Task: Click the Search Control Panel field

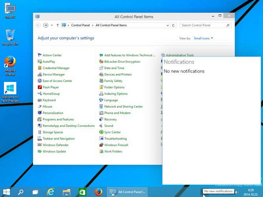Action: pos(205,25)
